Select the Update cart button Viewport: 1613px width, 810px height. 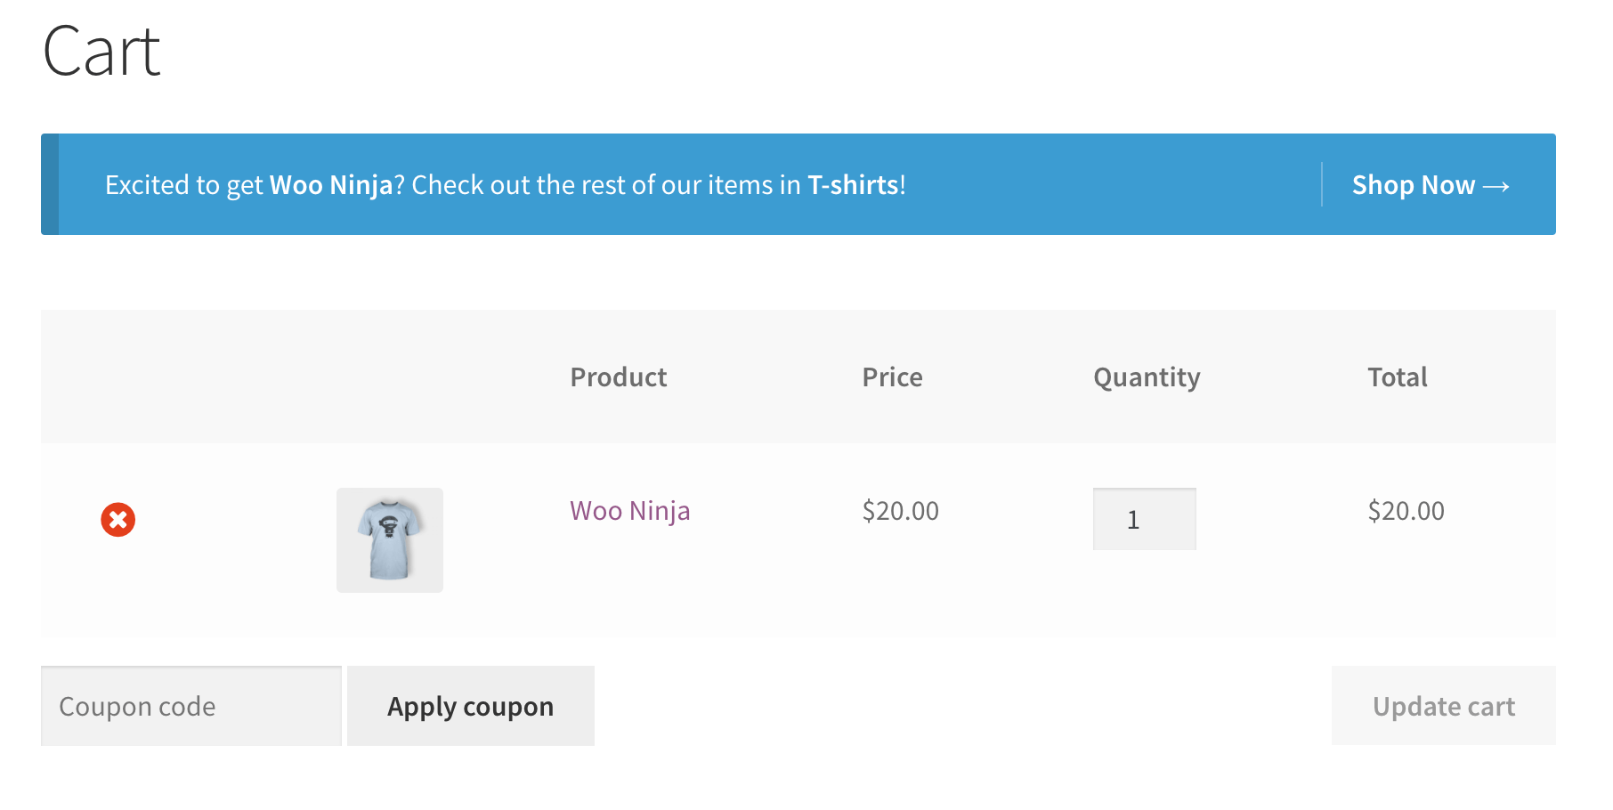click(1443, 706)
